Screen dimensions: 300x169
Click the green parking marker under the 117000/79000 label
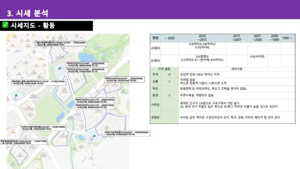16,95
